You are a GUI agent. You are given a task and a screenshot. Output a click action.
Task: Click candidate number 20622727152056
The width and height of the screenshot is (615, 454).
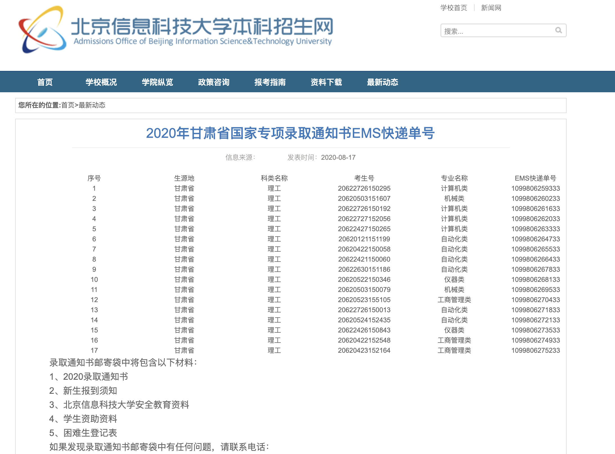364,219
